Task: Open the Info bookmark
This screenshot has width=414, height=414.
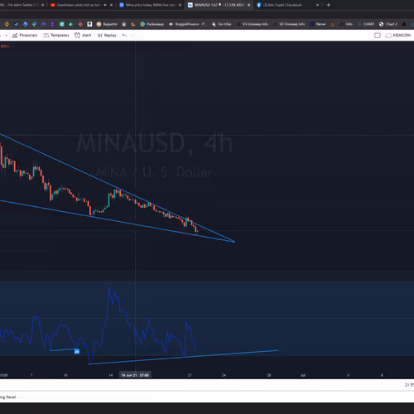Action: tap(346, 24)
